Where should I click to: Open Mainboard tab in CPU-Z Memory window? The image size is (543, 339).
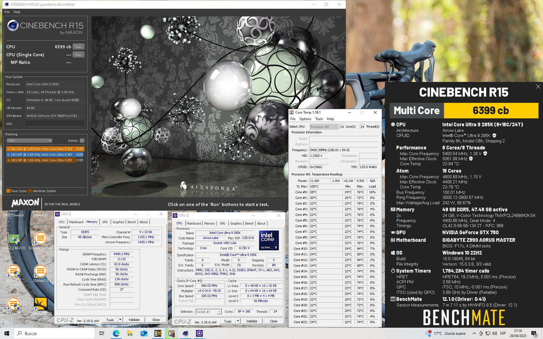(x=76, y=222)
